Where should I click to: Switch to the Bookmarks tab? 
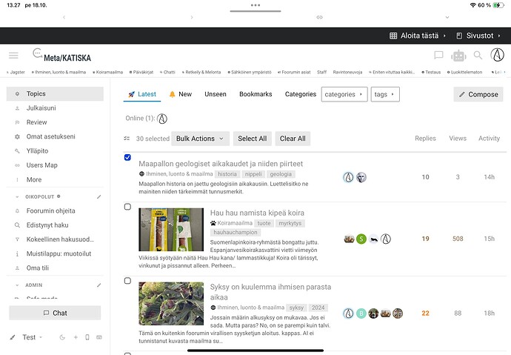click(x=255, y=94)
